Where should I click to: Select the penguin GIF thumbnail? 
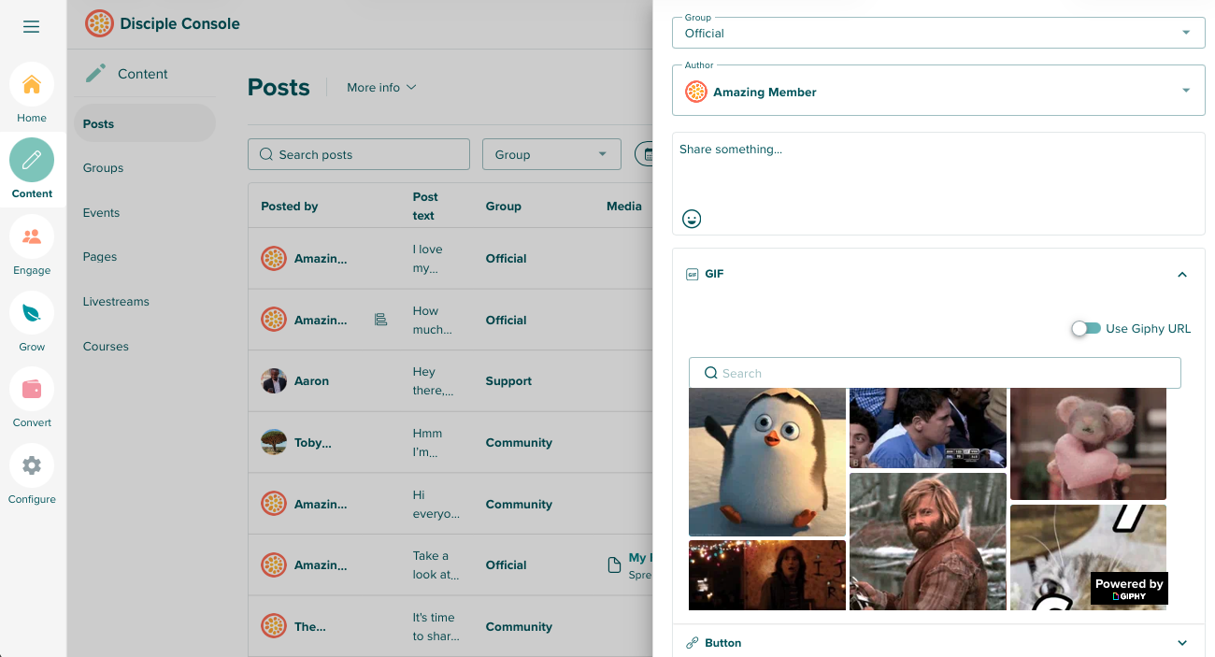766,462
